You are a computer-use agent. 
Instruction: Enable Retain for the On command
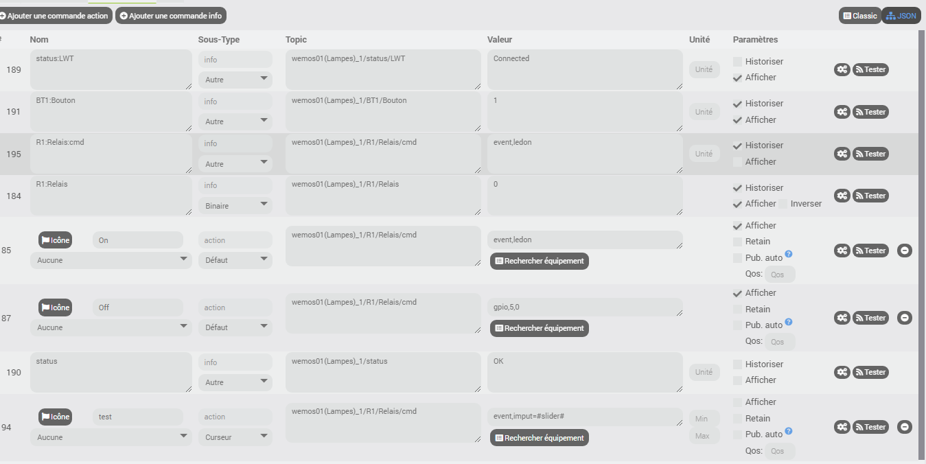click(x=738, y=242)
